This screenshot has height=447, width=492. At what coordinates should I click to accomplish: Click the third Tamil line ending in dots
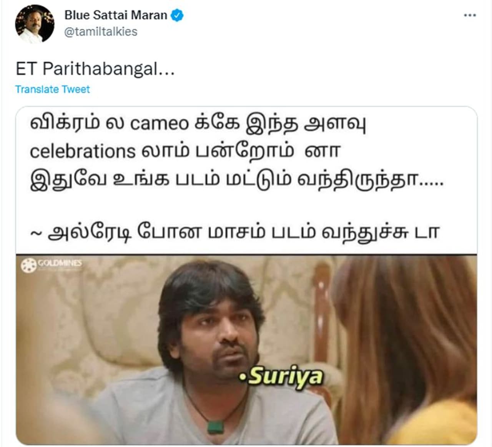tap(237, 179)
